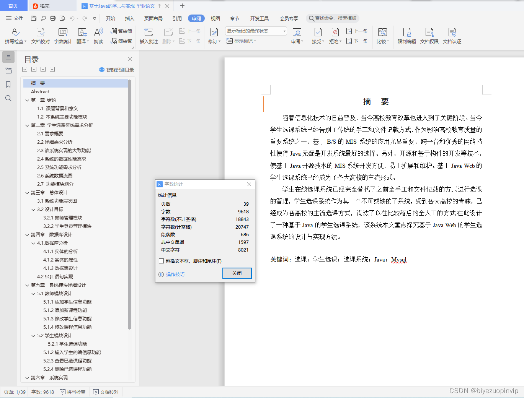
Task: Open the bookmarks panel in left sidebar
Action: point(8,84)
